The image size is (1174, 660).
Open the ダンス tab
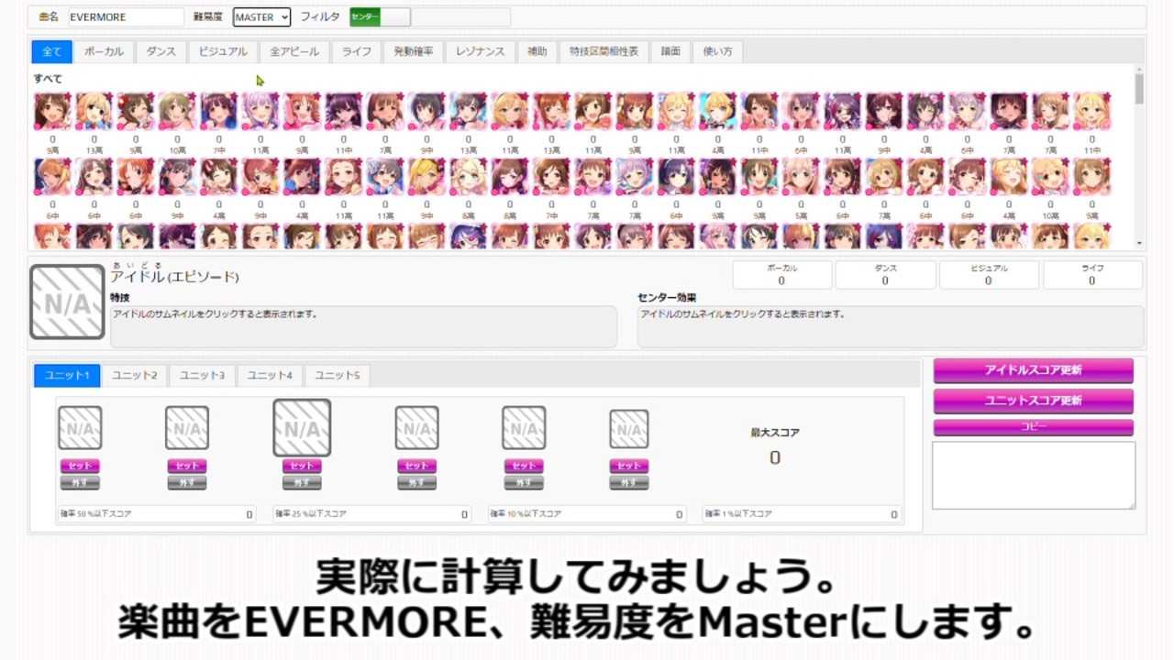[161, 51]
